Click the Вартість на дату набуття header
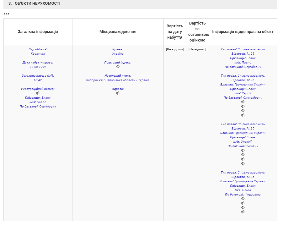 click(175, 32)
